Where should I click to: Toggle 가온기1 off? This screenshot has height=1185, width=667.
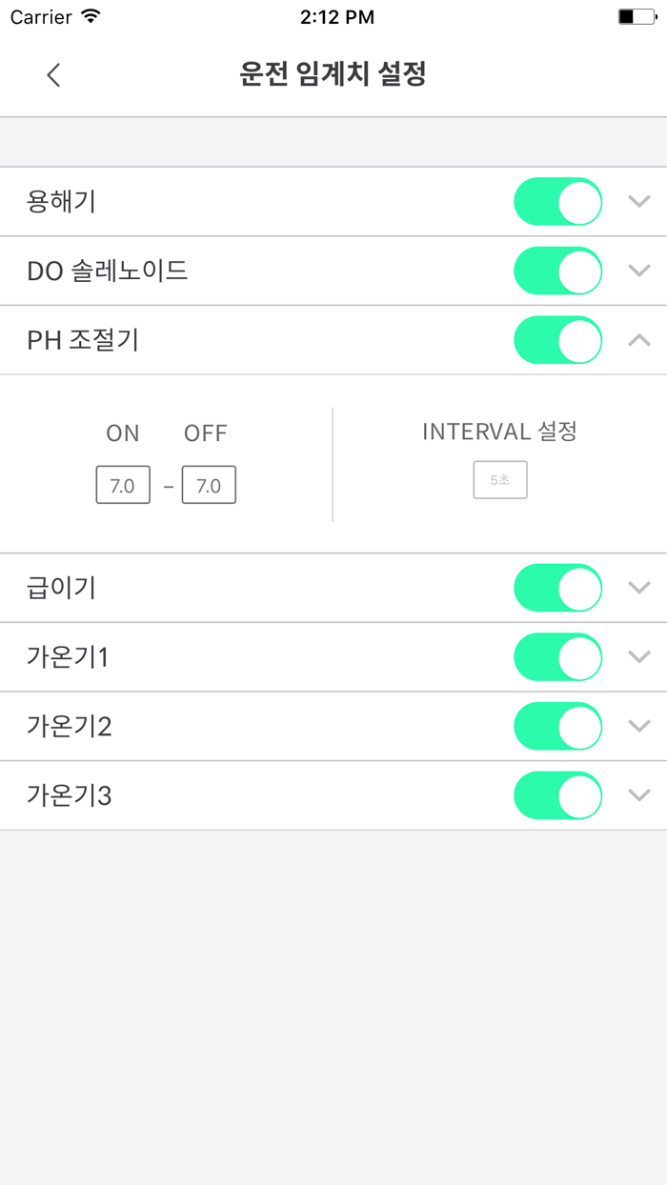coord(557,657)
